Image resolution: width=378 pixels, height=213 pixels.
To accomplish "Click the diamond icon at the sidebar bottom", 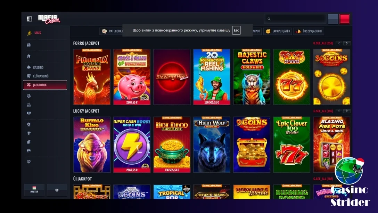I will point(29,161).
